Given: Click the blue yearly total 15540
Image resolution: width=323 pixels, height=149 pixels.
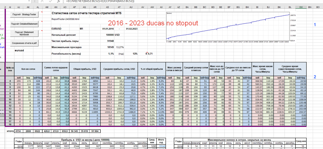Looking at the screenshot, I should [x=161, y=146].
